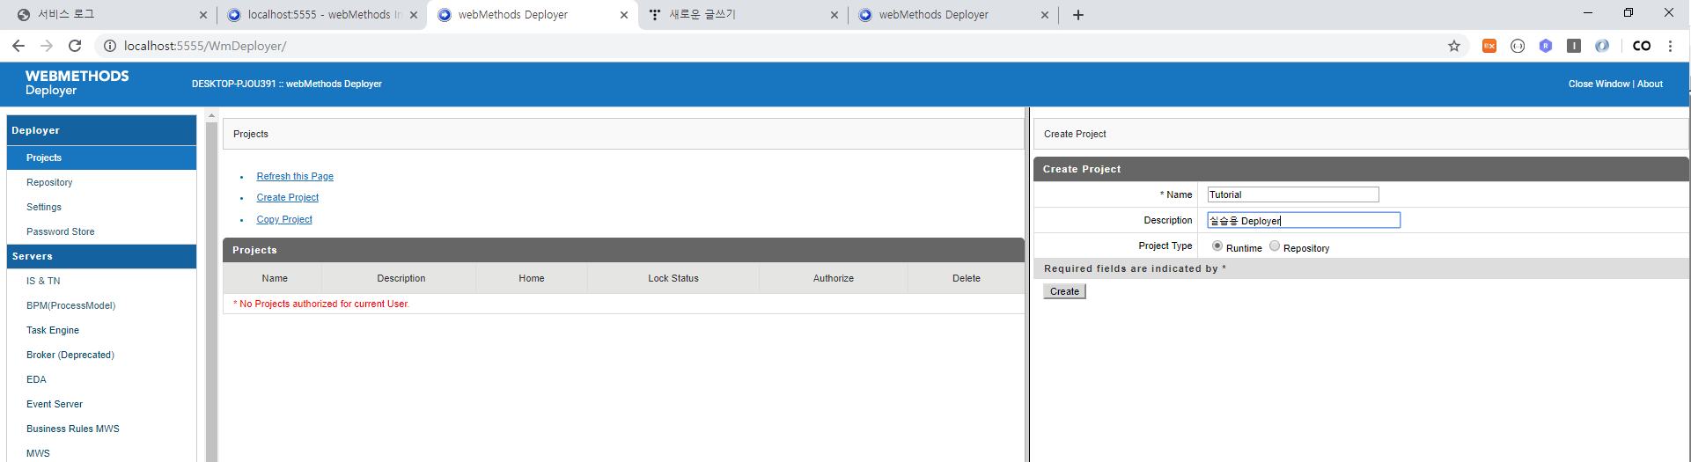This screenshot has width=1691, height=462.
Task: Open the Chrome three-dot menu
Action: point(1670,46)
